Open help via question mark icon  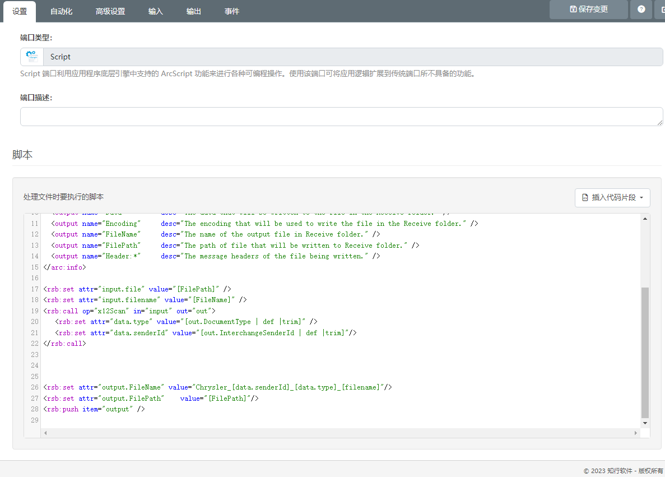[641, 10]
